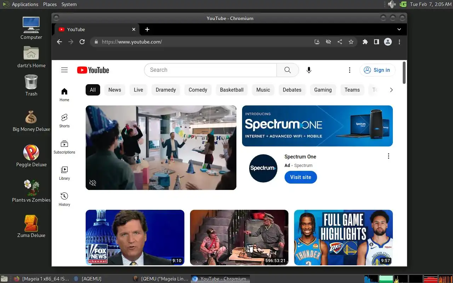453x283 pixels.
Task: Open Subscriptions in the sidebar
Action: point(64,147)
